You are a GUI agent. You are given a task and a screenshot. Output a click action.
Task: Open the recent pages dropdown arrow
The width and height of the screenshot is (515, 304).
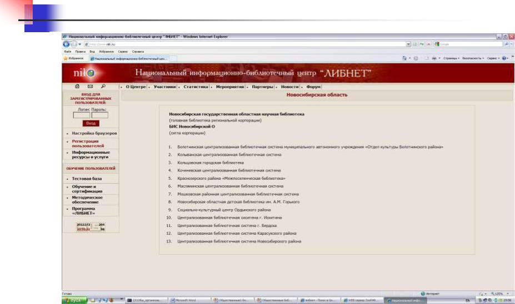pos(79,44)
